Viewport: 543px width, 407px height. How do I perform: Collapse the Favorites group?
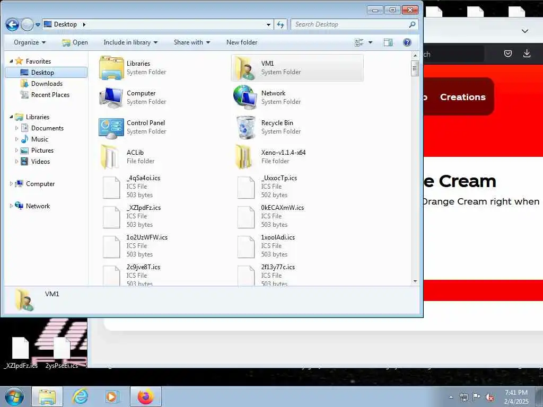coord(11,61)
